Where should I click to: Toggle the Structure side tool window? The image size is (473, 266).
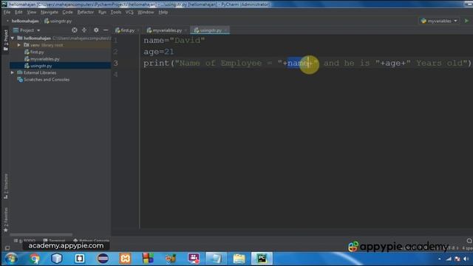[x=6, y=185]
